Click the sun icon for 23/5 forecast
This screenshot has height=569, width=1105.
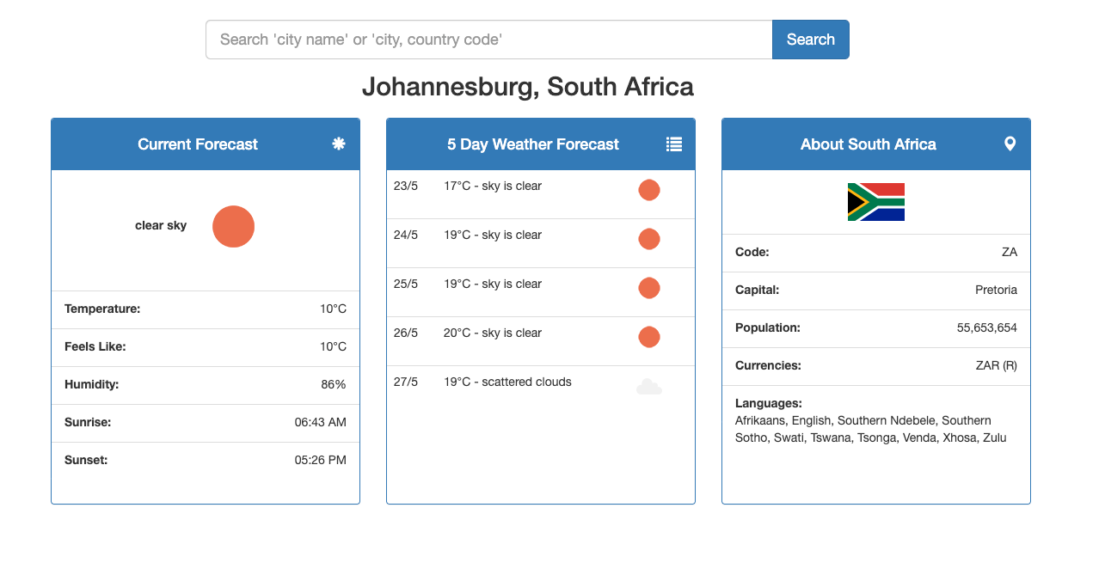649,190
